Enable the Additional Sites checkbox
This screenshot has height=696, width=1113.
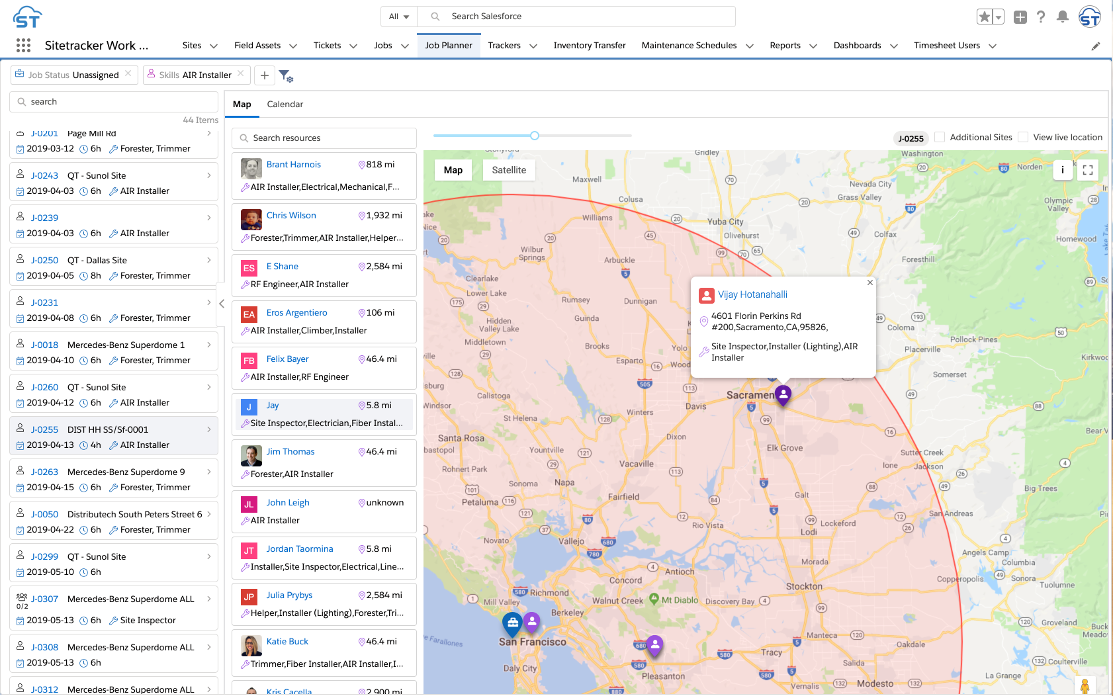point(940,137)
